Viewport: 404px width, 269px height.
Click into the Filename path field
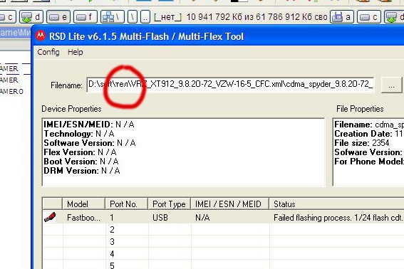pos(230,85)
